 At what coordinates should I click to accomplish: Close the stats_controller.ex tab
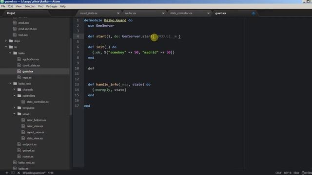tap(208, 13)
